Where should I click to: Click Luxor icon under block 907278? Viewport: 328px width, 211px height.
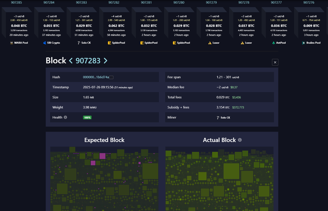(x=242, y=43)
